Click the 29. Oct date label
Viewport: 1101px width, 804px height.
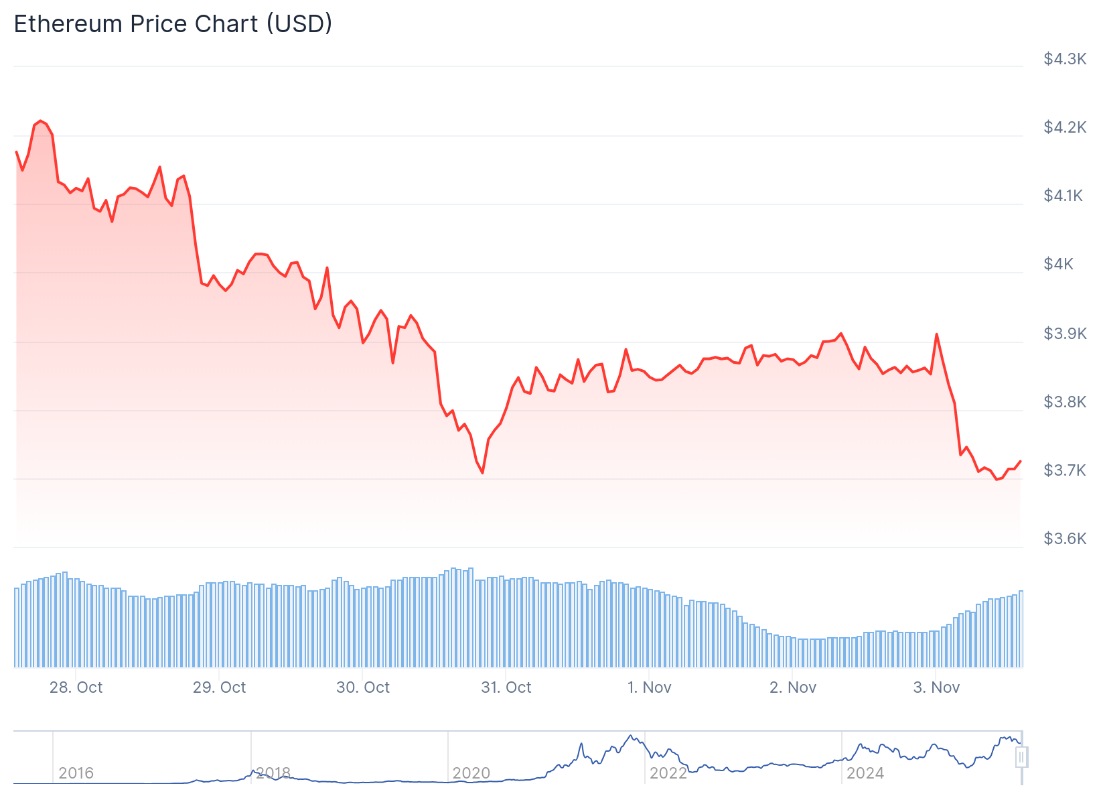pyautogui.click(x=219, y=687)
